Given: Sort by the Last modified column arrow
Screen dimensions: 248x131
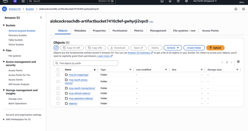Looking at the screenshot, I should point(166,70).
